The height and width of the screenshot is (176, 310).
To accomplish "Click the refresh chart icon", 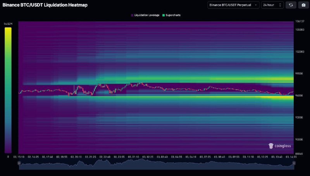I will tap(291, 5).
